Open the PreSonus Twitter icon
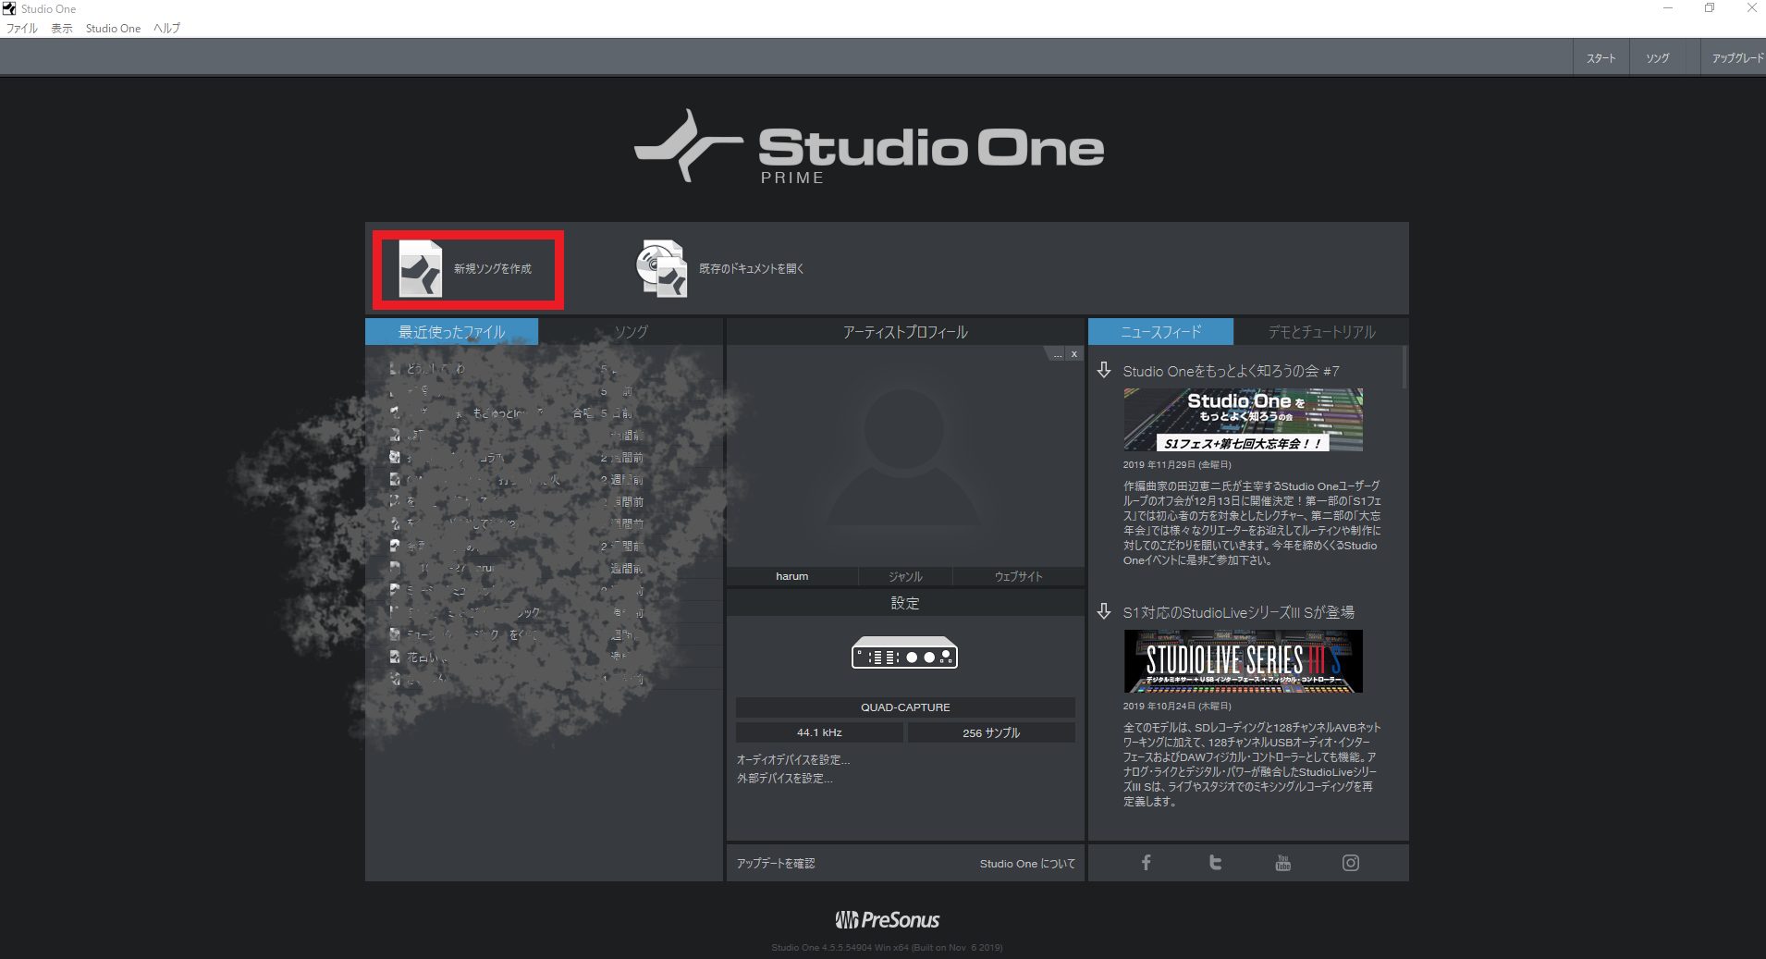The height and width of the screenshot is (959, 1766). [1215, 863]
